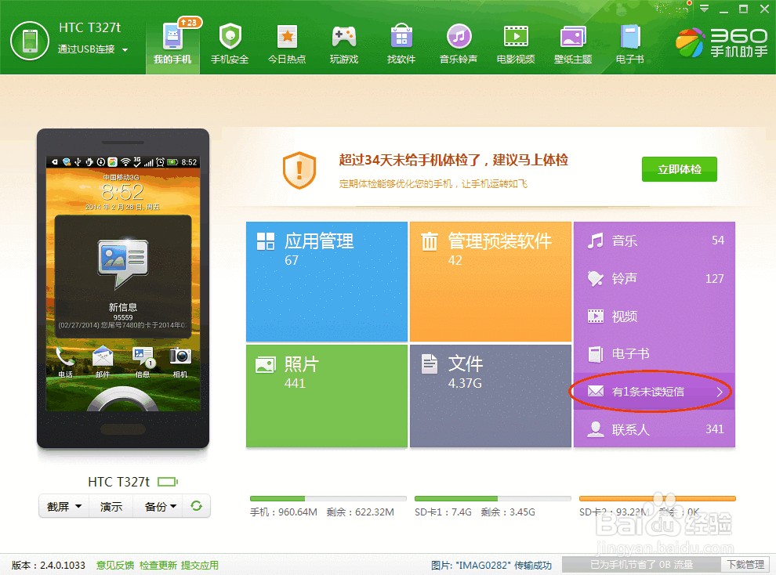This screenshot has width=776, height=575.
Task: Open the 有1条未读短信 unread SMS tile
Action: point(654,392)
